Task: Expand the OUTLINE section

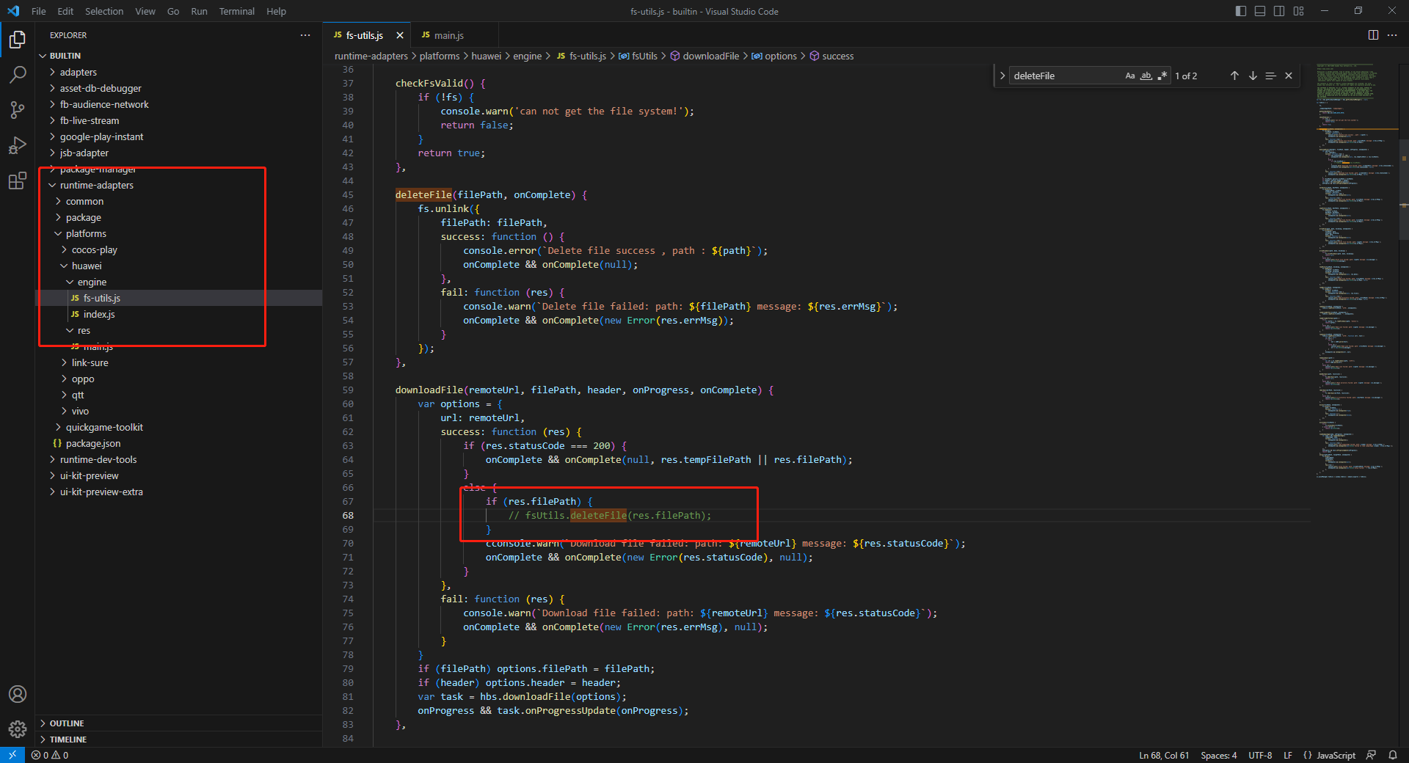Action: point(67,723)
